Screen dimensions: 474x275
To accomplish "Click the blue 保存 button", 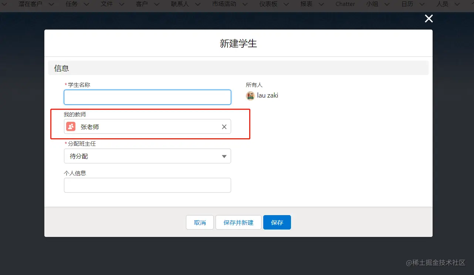I will click(x=277, y=223).
